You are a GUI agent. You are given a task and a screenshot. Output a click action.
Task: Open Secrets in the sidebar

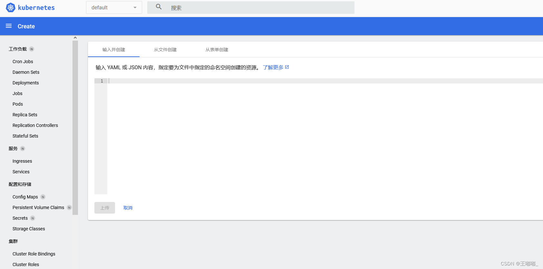[x=20, y=218]
